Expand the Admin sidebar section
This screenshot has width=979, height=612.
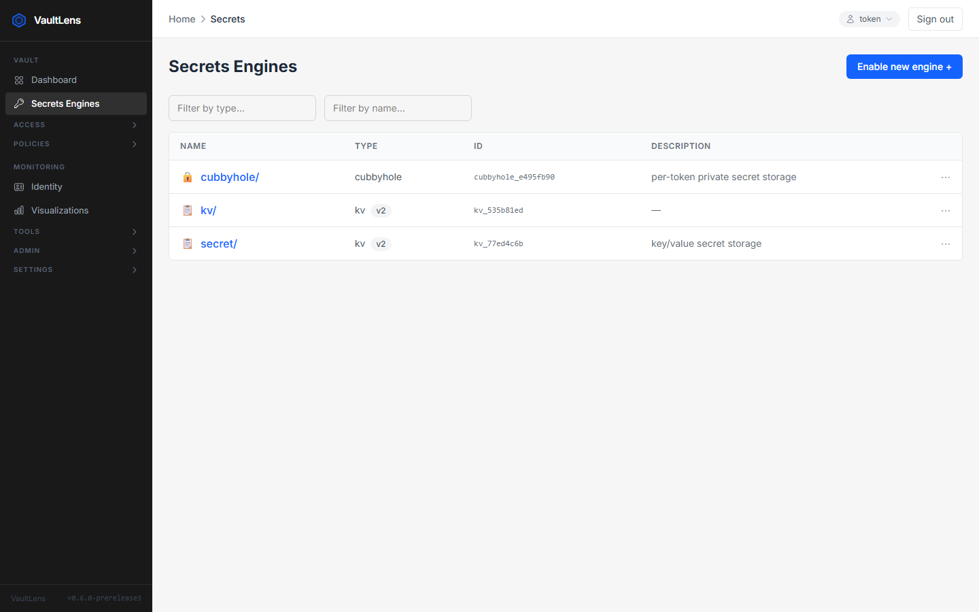pos(76,251)
